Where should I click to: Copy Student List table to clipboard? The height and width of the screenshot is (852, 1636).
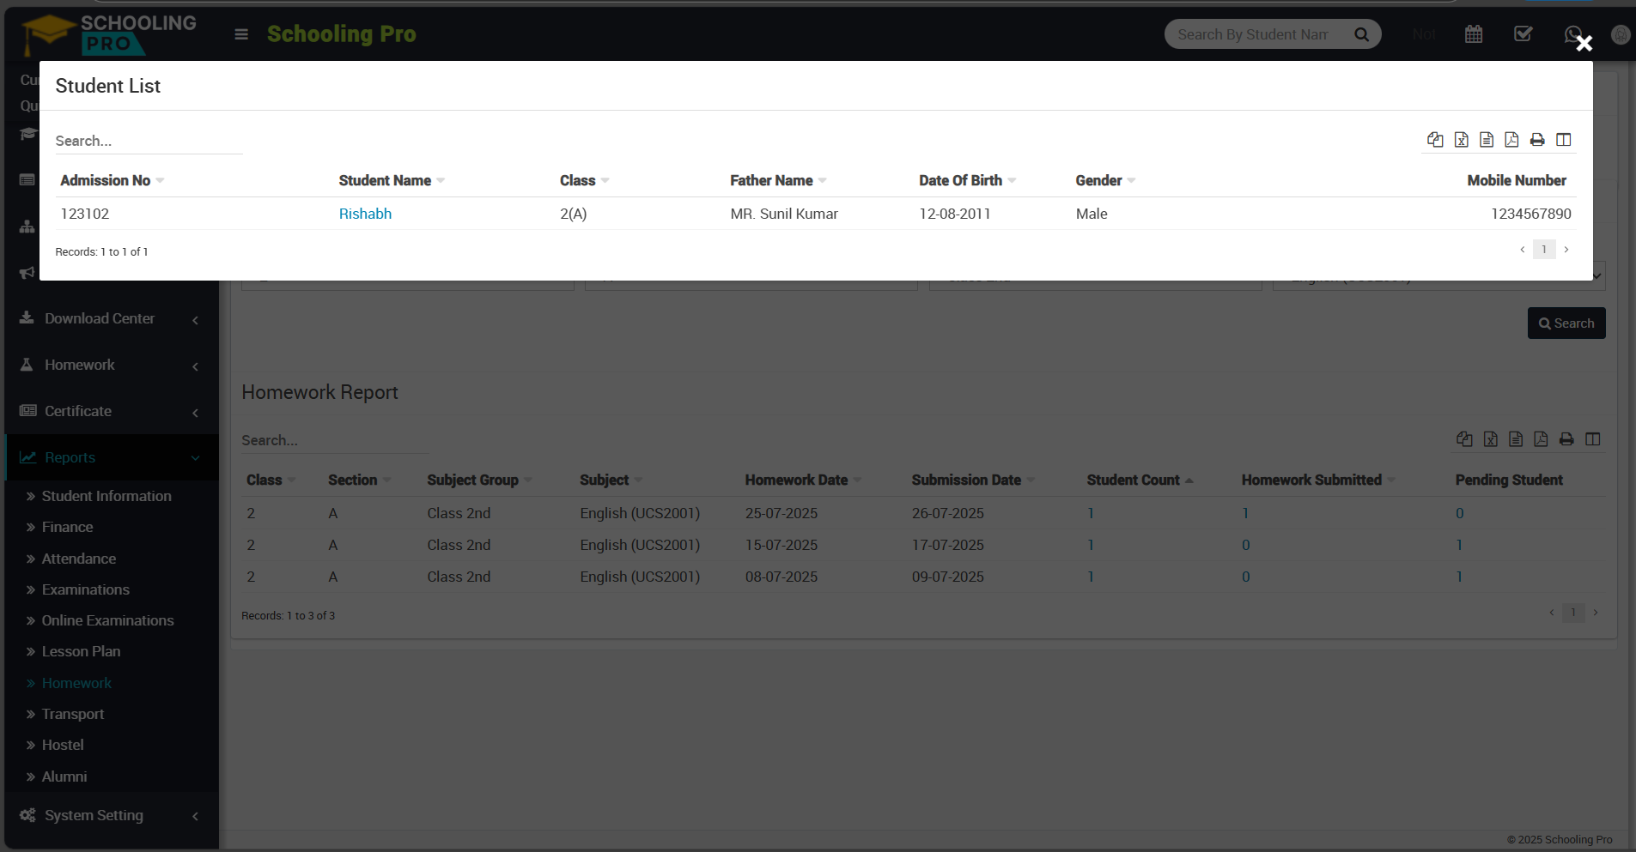click(1435, 140)
